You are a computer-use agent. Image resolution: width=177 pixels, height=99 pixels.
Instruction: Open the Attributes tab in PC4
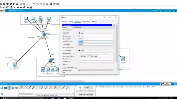[95, 22]
